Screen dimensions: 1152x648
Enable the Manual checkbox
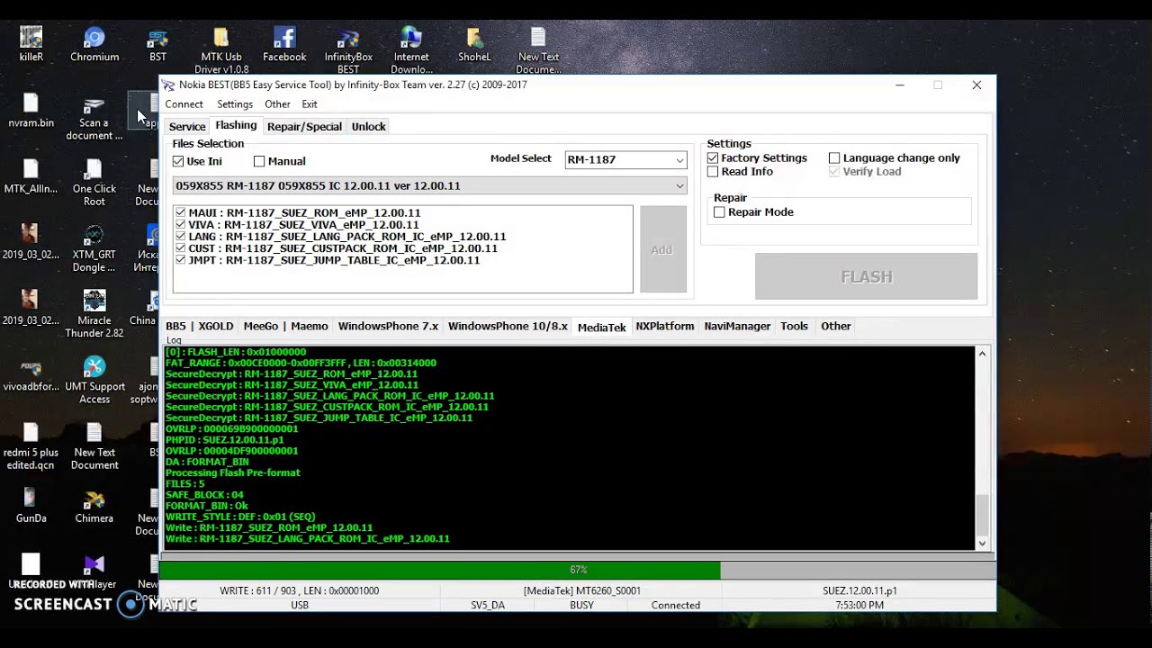259,161
